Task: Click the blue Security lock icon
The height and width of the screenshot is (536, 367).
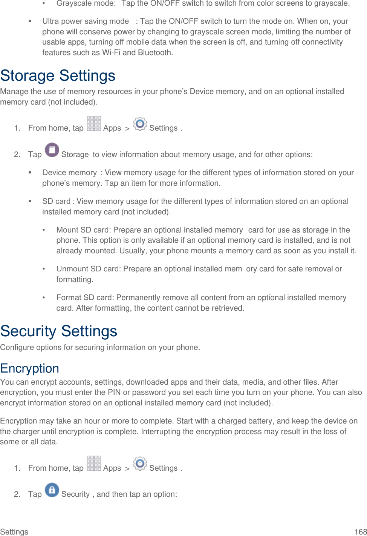Action: (x=52, y=490)
